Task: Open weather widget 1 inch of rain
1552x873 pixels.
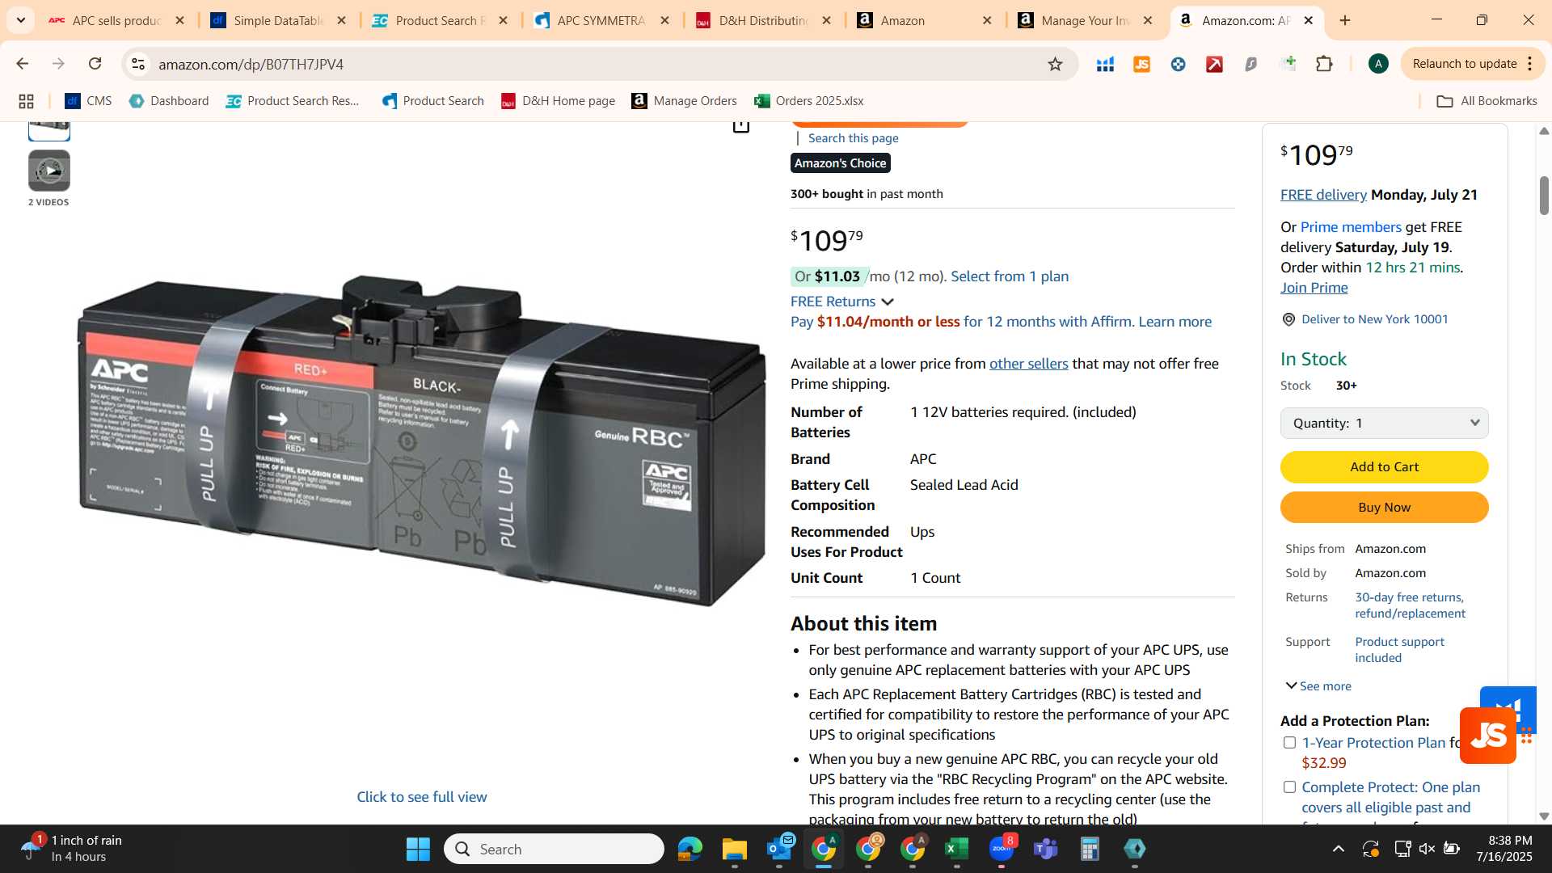Action: [71, 849]
